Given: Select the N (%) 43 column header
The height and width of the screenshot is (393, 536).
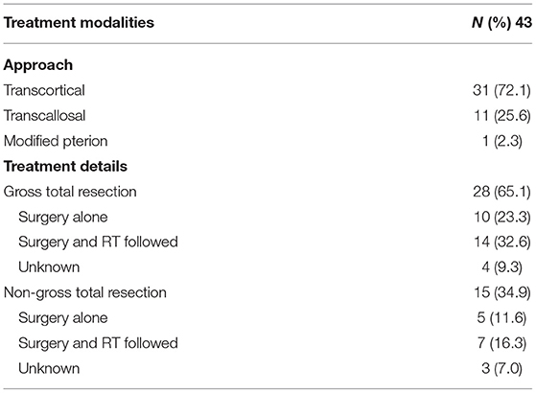Looking at the screenshot, I should (501, 23).
